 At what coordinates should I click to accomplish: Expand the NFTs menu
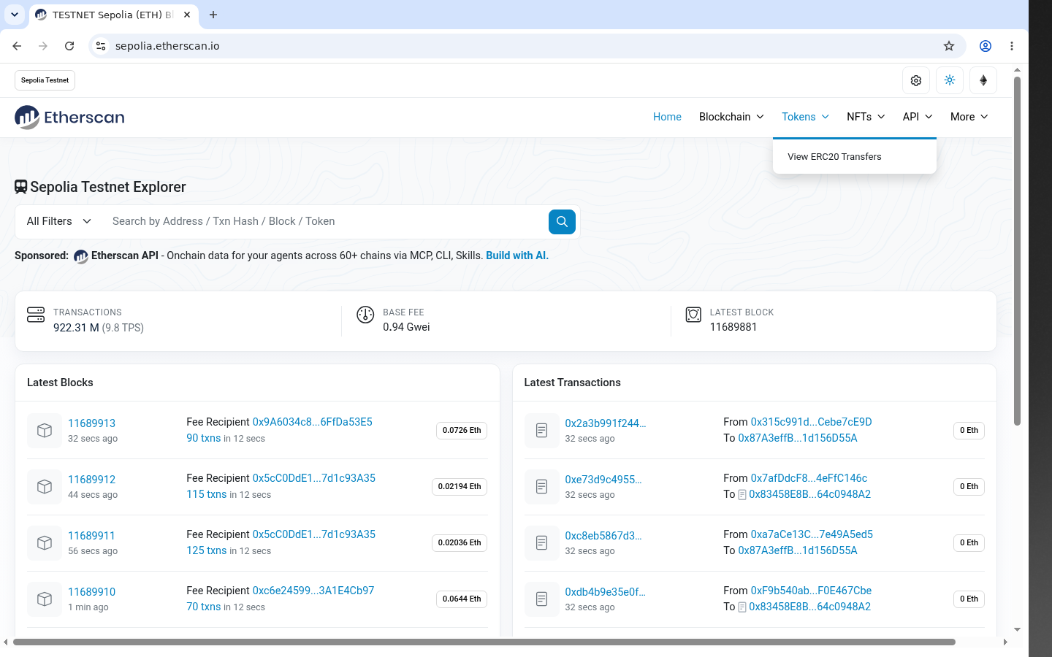point(866,117)
